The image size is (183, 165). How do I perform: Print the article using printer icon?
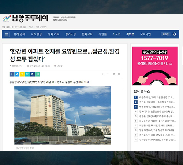[x=114, y=74]
